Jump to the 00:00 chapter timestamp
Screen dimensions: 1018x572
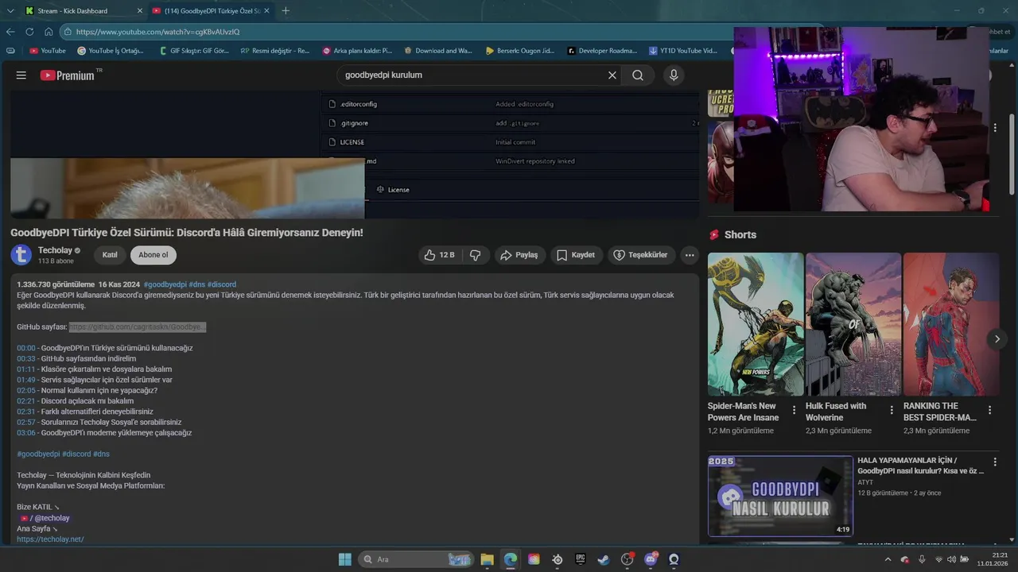pyautogui.click(x=26, y=348)
